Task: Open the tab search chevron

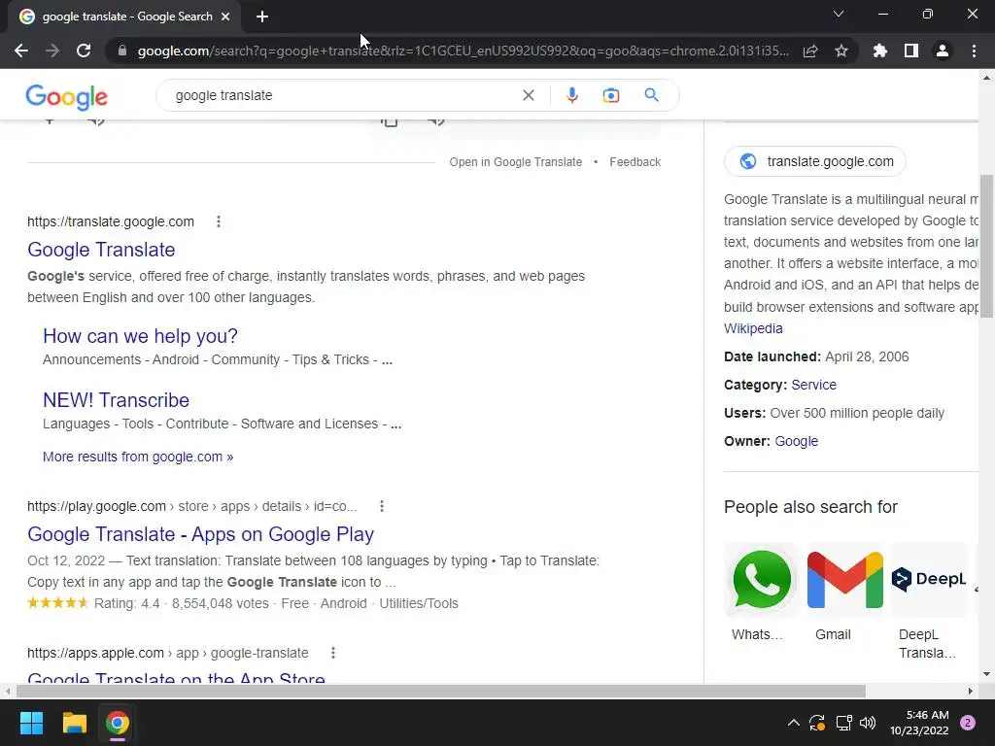Action: tap(839, 14)
